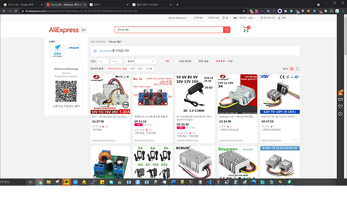Open the Chrome profile avatar
This screenshot has height=199, width=347.
click(337, 11)
